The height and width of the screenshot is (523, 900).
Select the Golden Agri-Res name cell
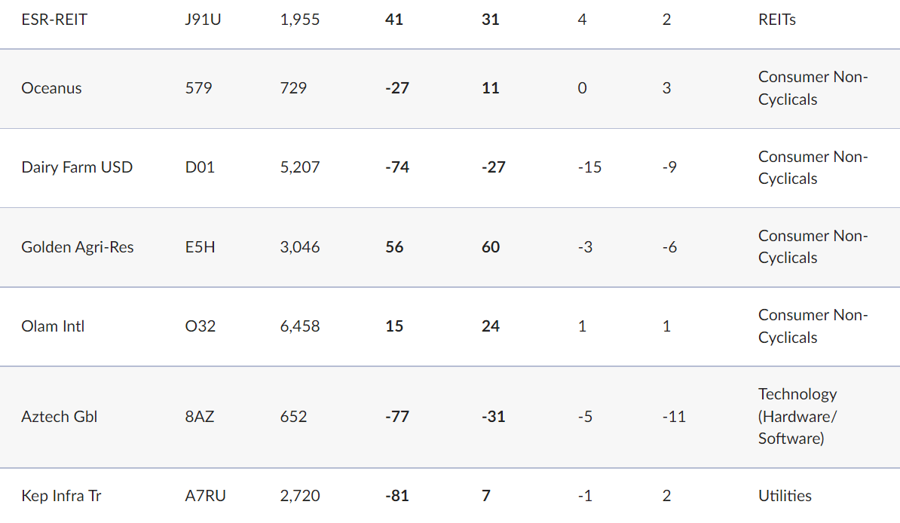point(78,247)
